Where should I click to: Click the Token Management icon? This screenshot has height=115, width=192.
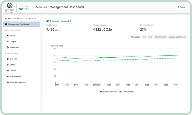point(7,82)
